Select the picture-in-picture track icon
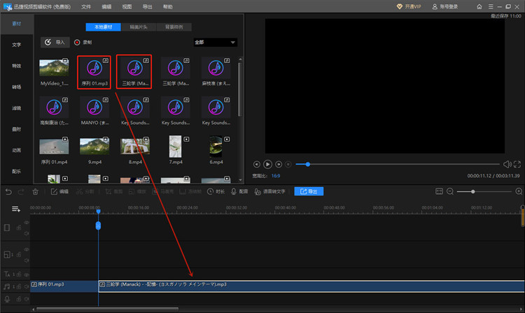525x313 pixels. (x=7, y=255)
